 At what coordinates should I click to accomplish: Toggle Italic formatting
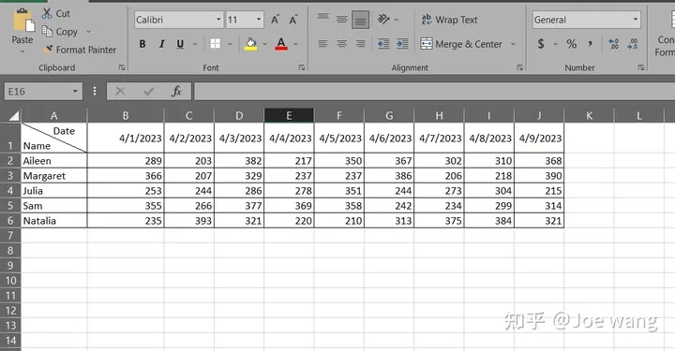pos(162,44)
